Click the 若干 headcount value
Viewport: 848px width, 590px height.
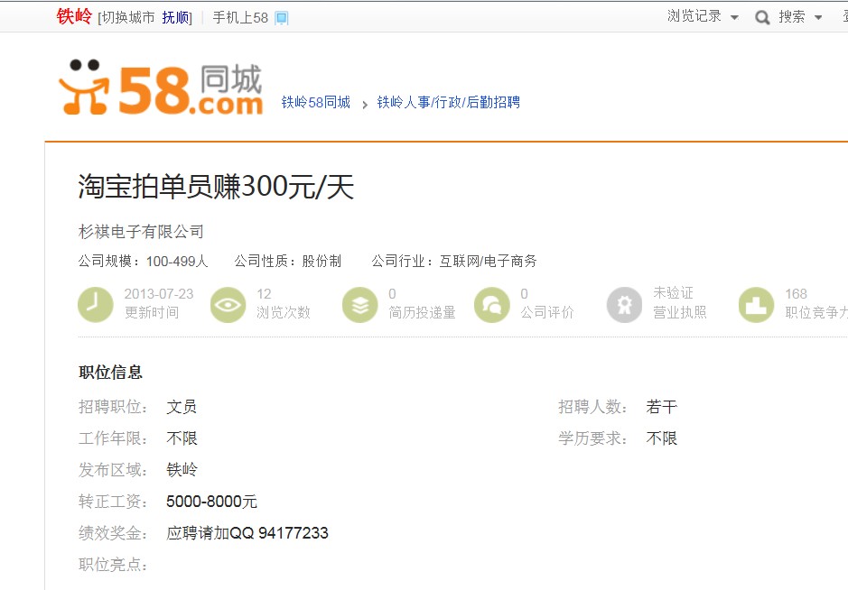(661, 407)
